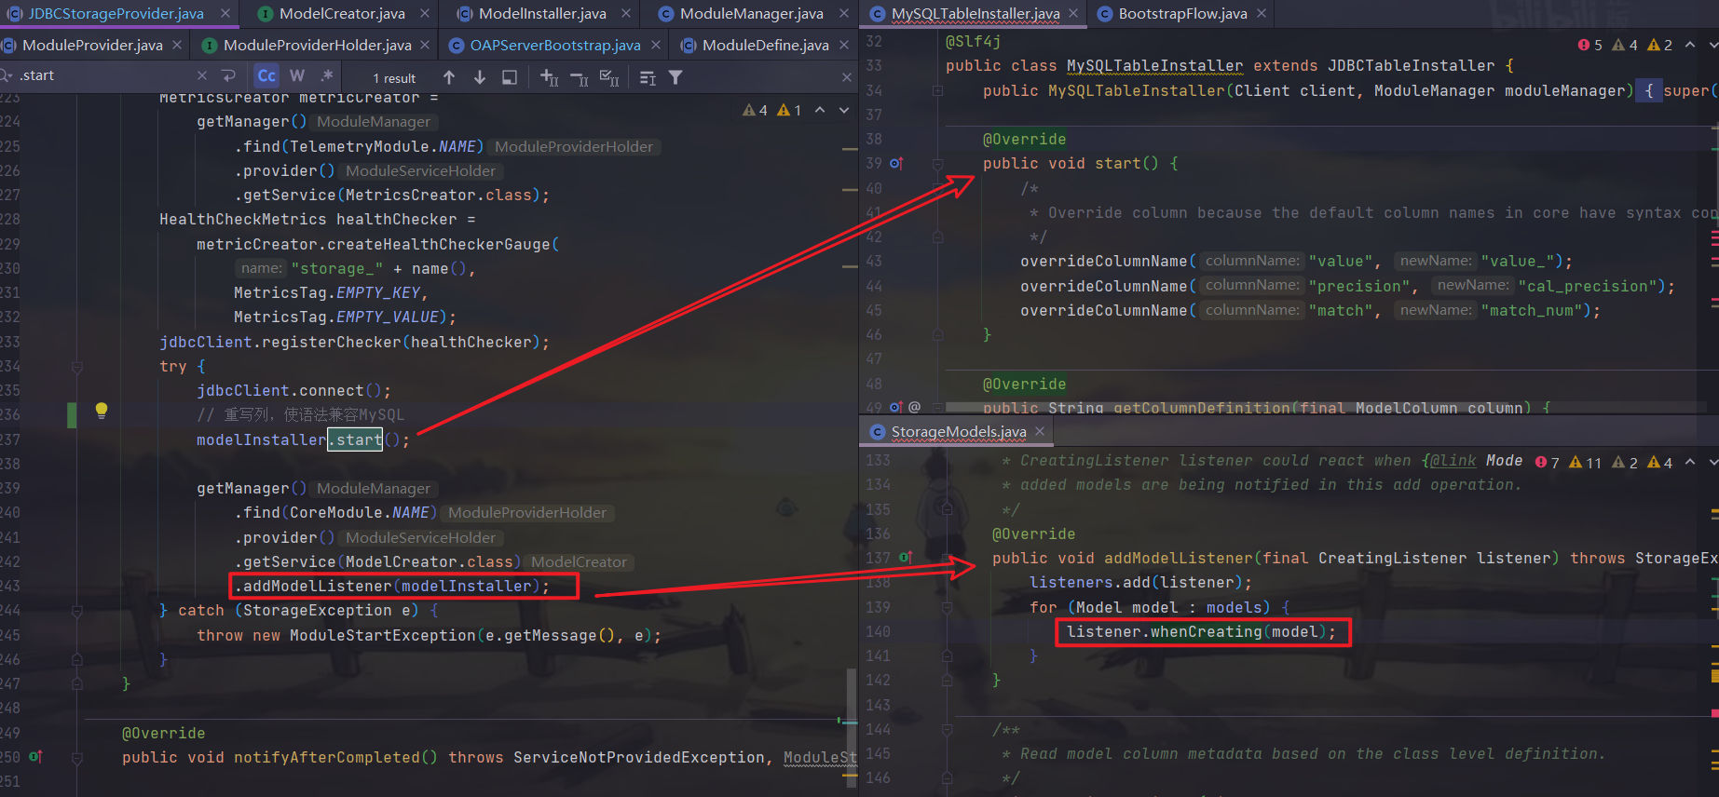
Task: Go to previous problem in StorageModels editor
Action: click(x=1690, y=462)
